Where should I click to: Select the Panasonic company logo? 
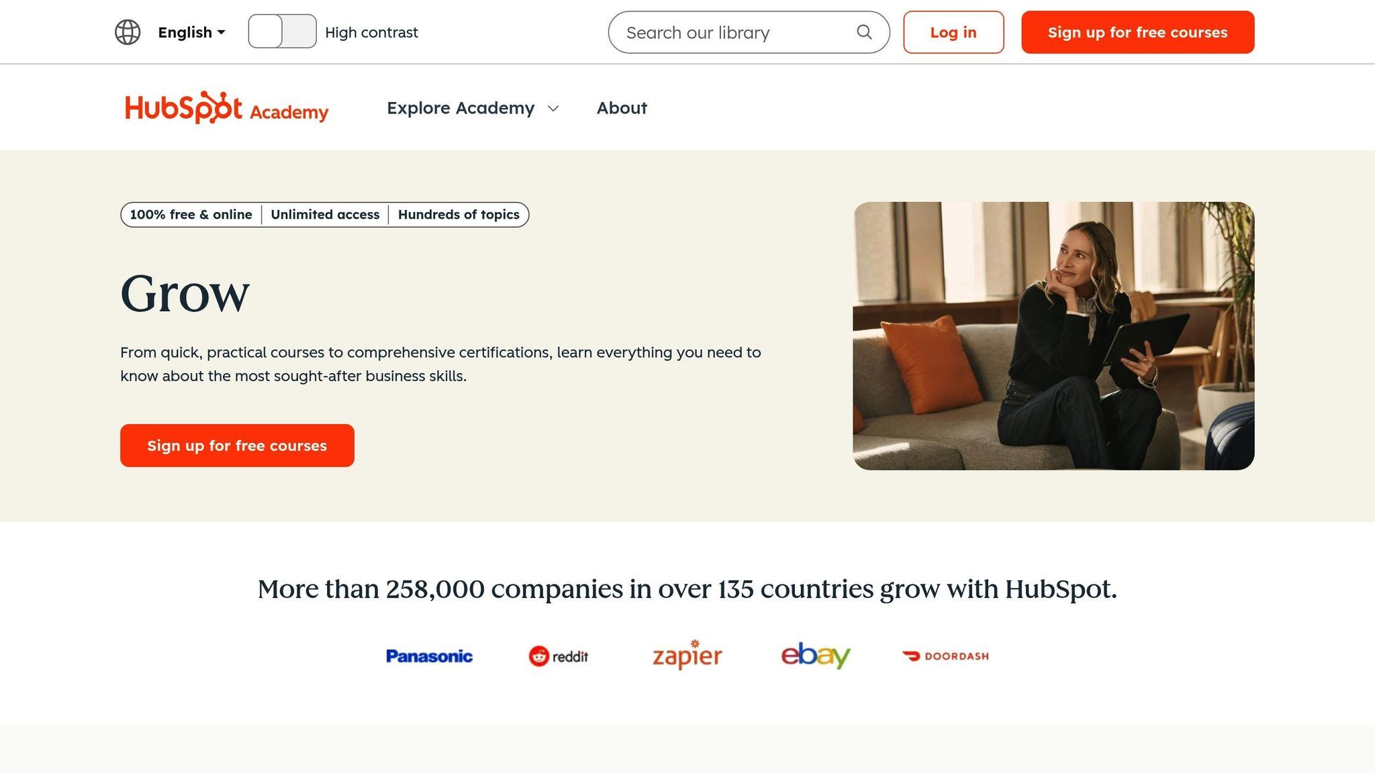[x=430, y=656]
